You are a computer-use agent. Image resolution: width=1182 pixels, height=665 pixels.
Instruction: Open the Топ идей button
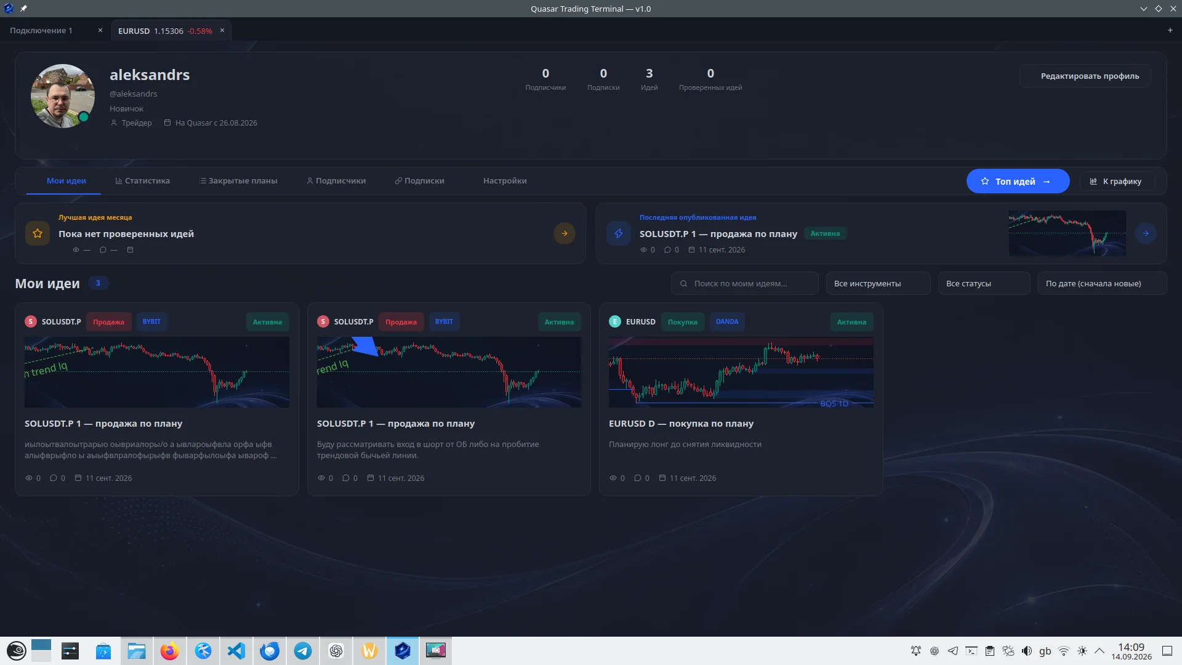click(1018, 182)
